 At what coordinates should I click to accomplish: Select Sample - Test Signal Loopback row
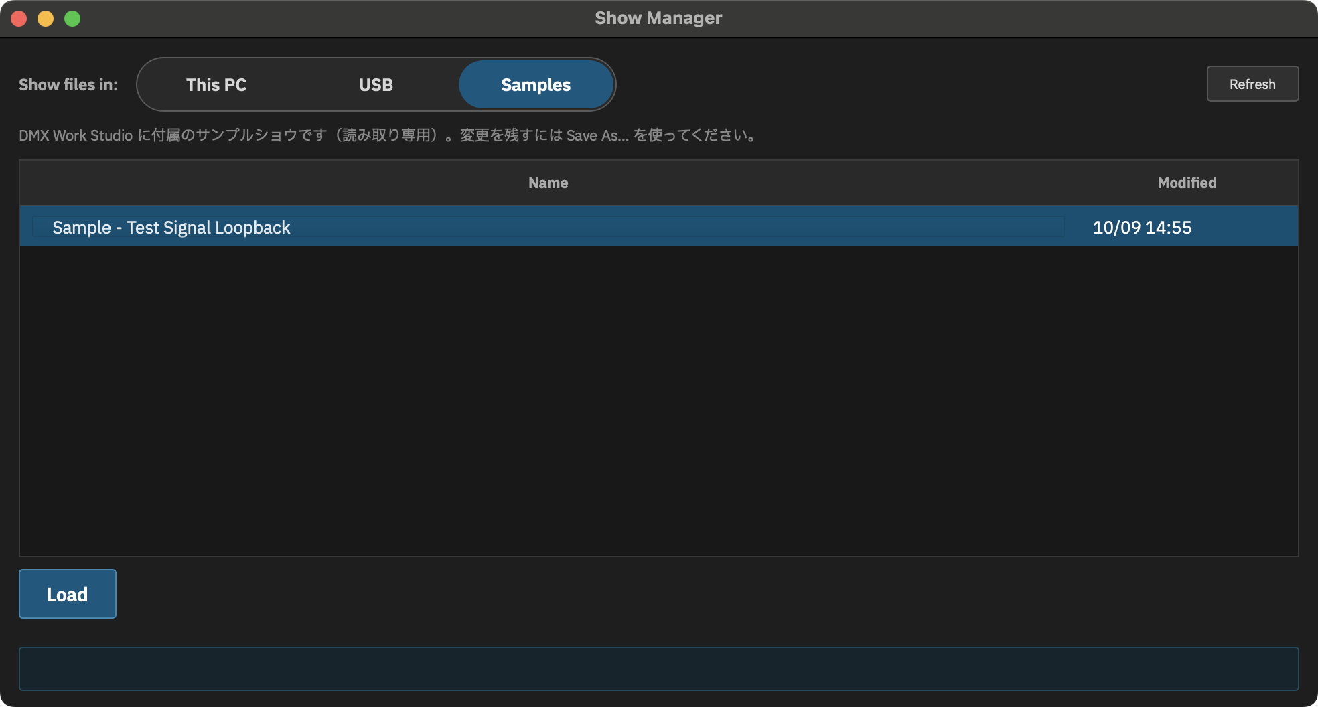(659, 227)
